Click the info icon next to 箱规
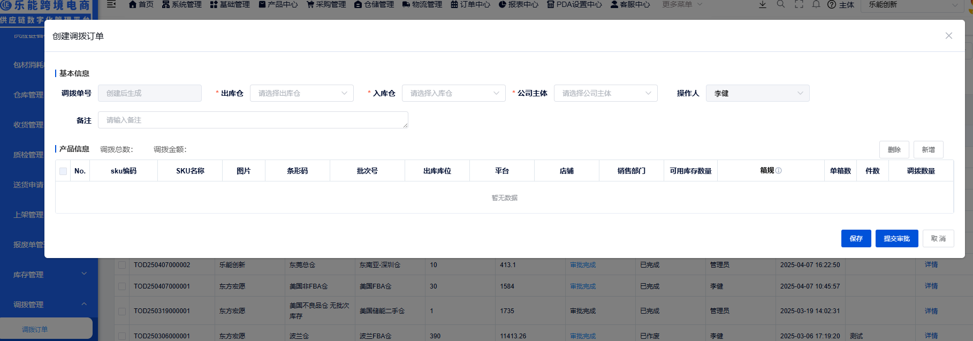Screen dimensions: 973x341 pyautogui.click(x=779, y=171)
